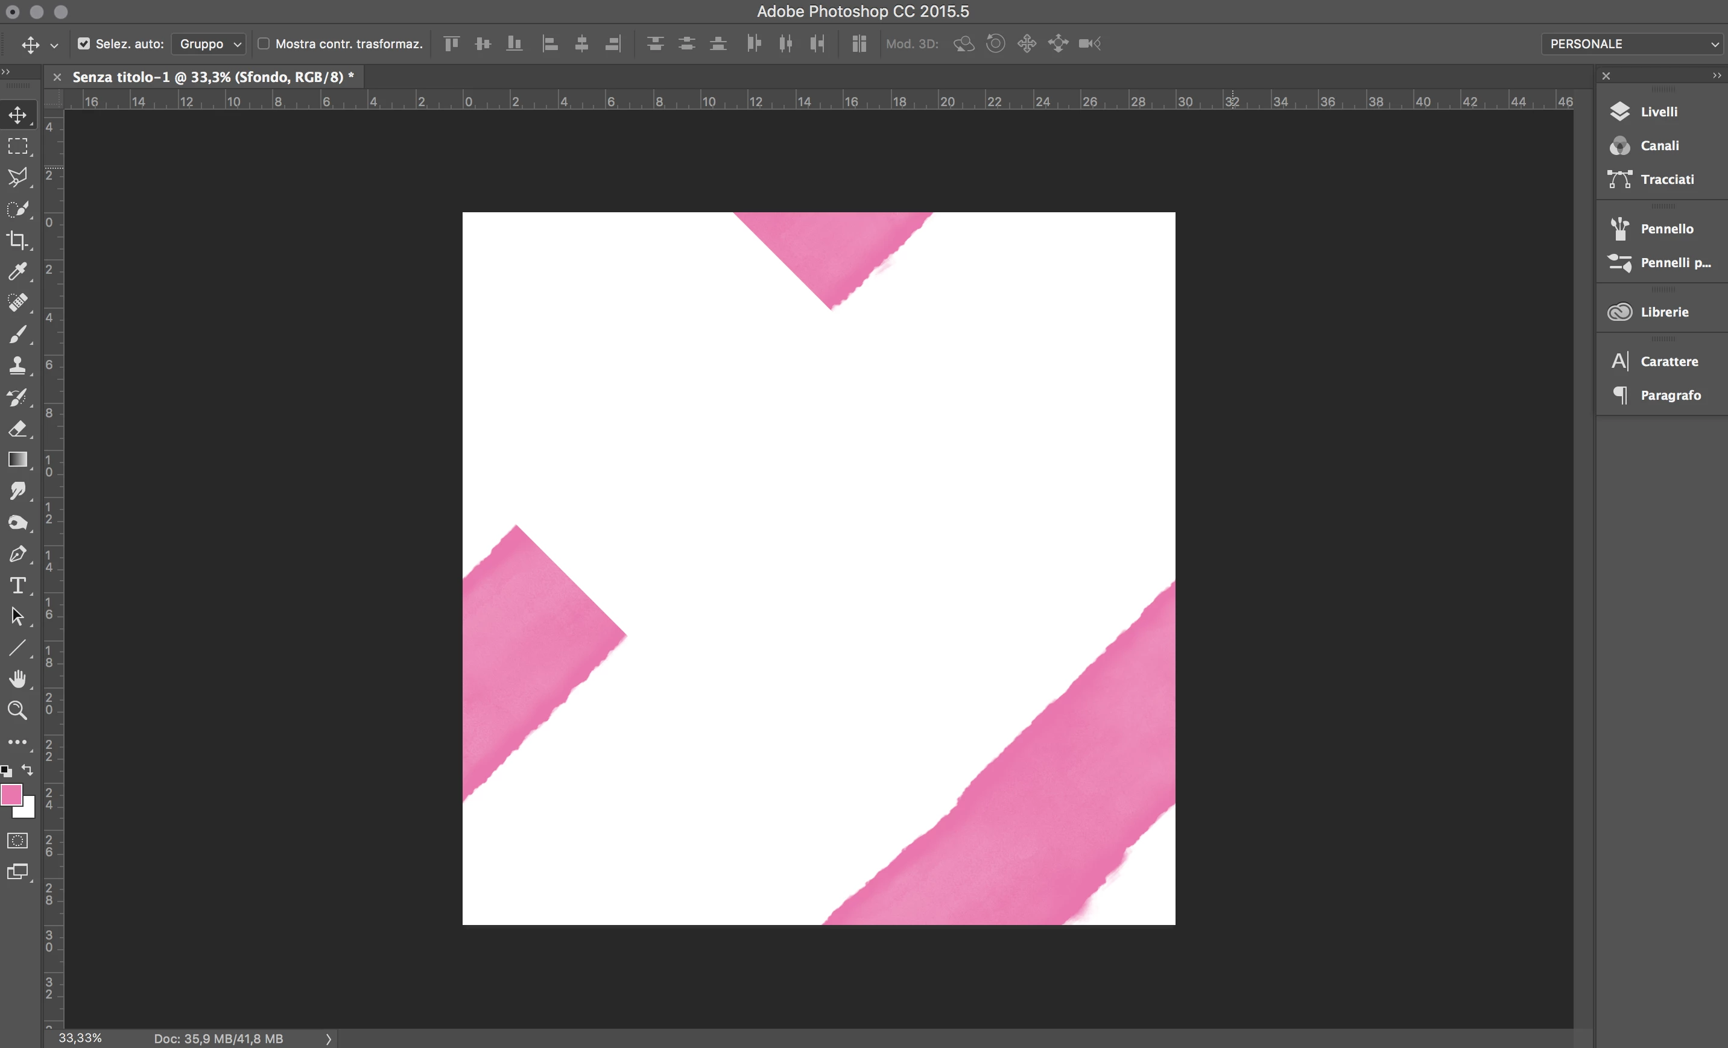Viewport: 1728px width, 1048px height.
Task: Click the Pen tool
Action: [x=17, y=554]
